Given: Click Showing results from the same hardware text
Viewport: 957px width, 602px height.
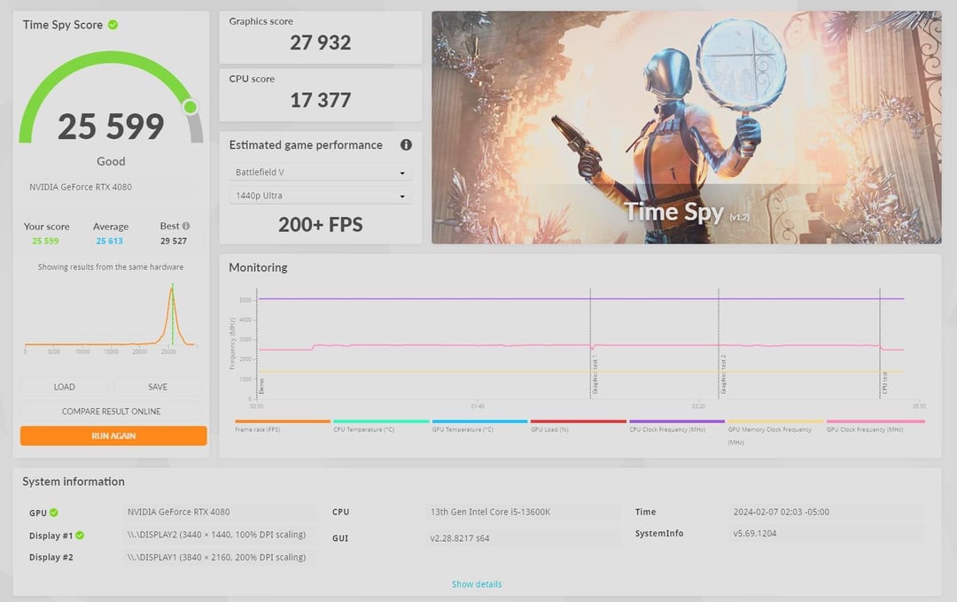Looking at the screenshot, I should click(111, 267).
